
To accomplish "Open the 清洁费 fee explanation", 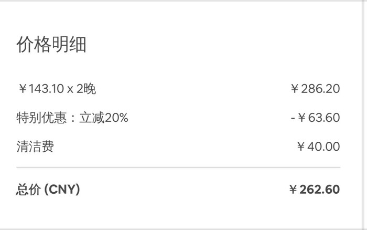I will pos(35,147).
